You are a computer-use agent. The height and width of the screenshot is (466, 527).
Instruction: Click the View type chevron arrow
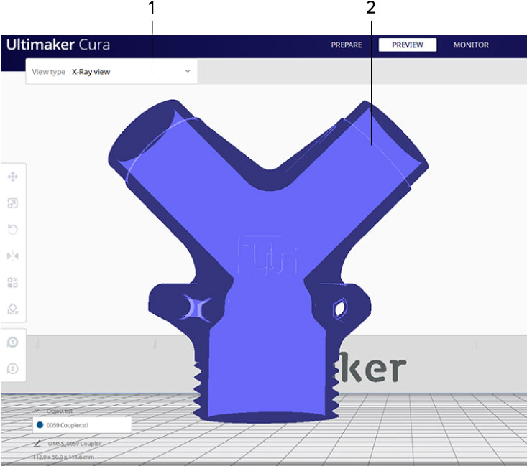[x=188, y=72]
